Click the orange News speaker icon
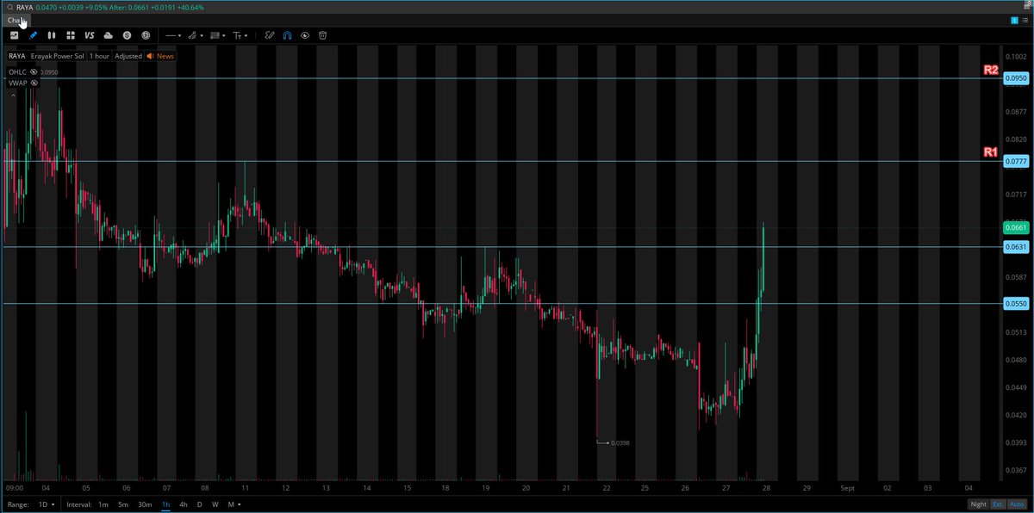1034x513 pixels. click(151, 56)
